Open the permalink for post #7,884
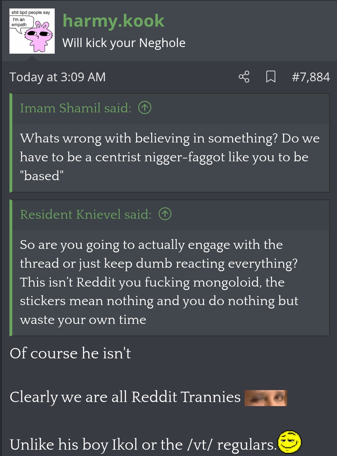The width and height of the screenshot is (337, 456). tap(311, 77)
